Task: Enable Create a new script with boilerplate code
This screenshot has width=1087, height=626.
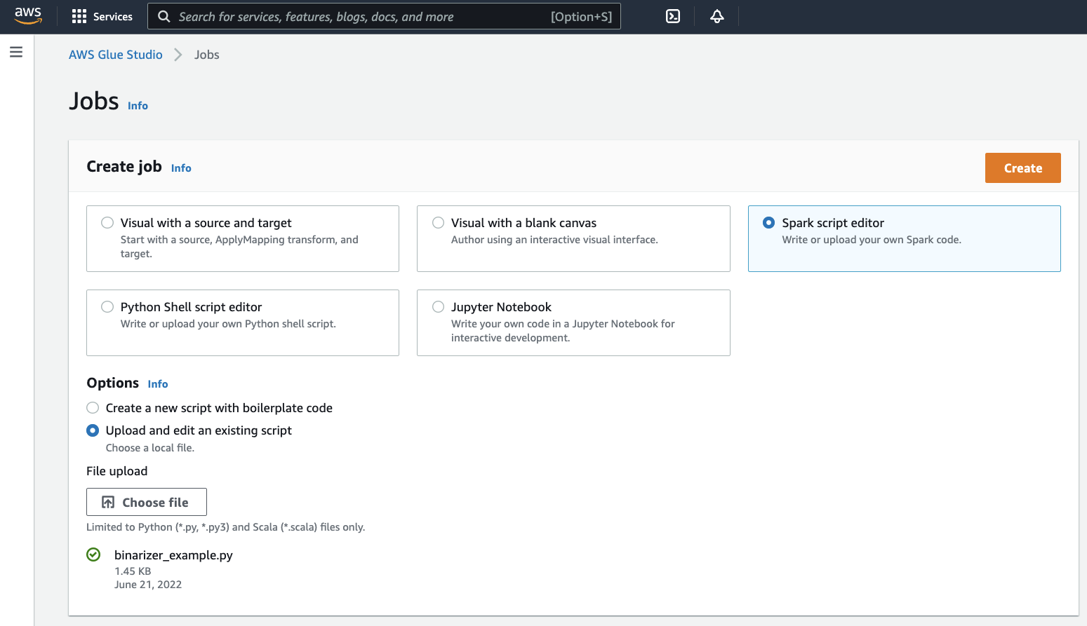Action: [x=93, y=407]
